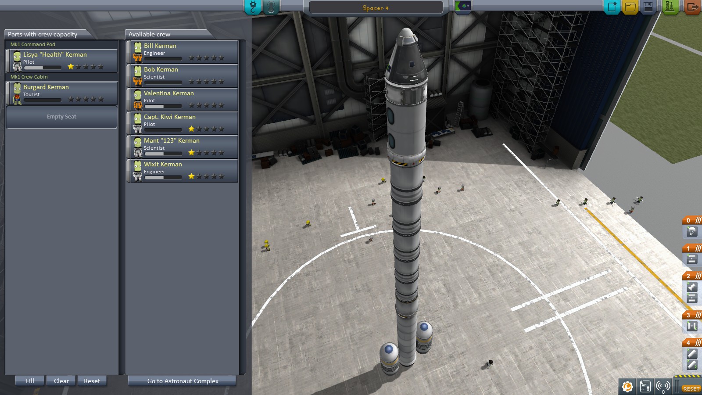This screenshot has height=395, width=702.
Task: Open saved craft with the yellow folder icon
Action: pos(630,7)
